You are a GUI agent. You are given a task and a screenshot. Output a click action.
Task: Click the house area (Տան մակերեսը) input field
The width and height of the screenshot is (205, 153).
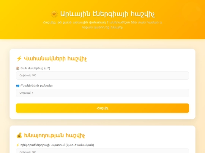click(102, 76)
